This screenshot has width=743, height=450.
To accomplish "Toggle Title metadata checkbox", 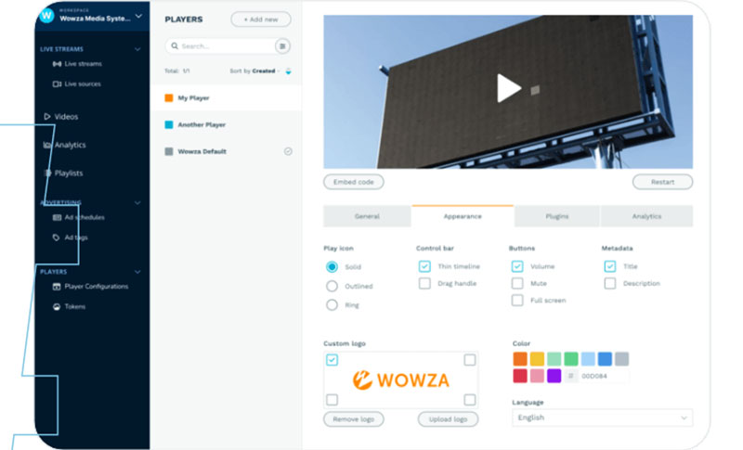I will (610, 266).
